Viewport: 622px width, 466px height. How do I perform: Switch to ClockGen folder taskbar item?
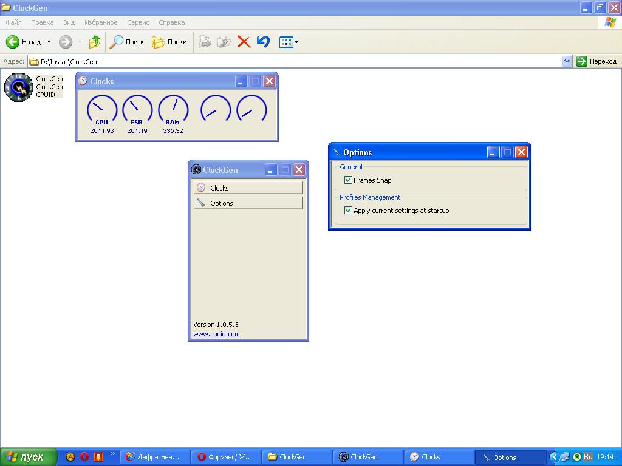(x=296, y=457)
